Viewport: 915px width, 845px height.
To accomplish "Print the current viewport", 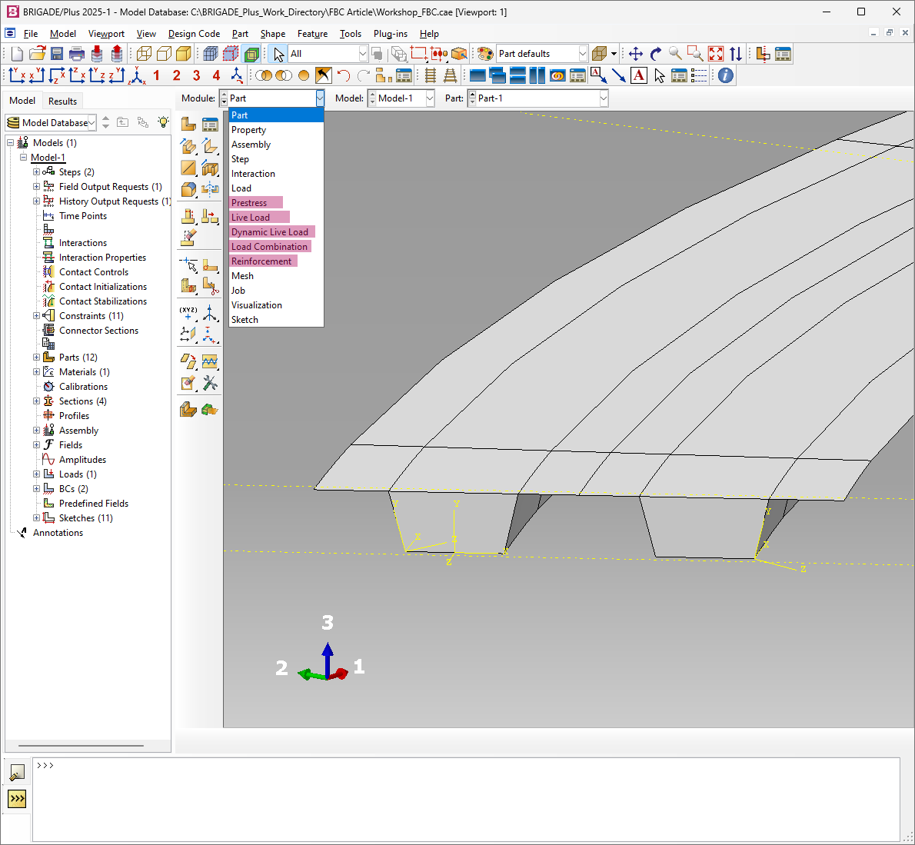I will (76, 53).
